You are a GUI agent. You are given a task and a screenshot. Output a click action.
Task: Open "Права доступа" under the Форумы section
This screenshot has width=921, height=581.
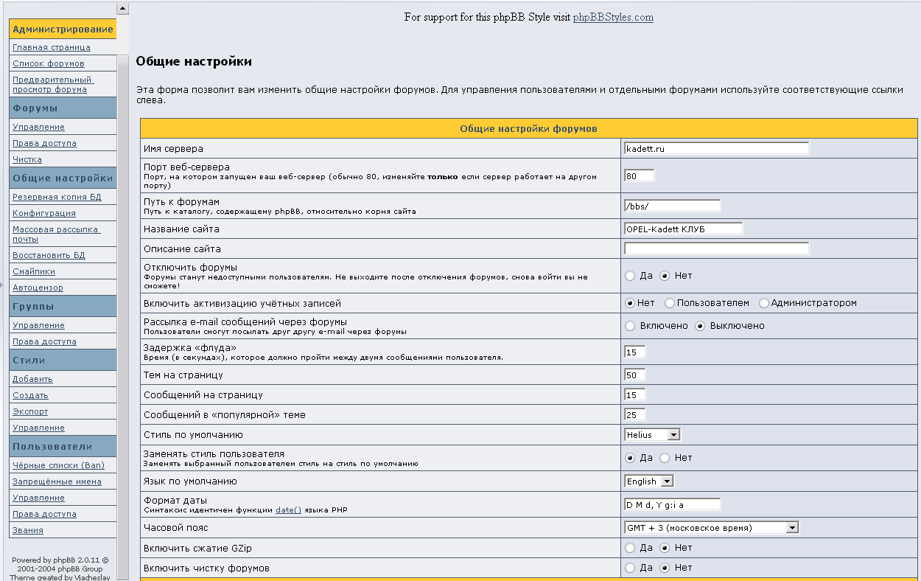44,143
